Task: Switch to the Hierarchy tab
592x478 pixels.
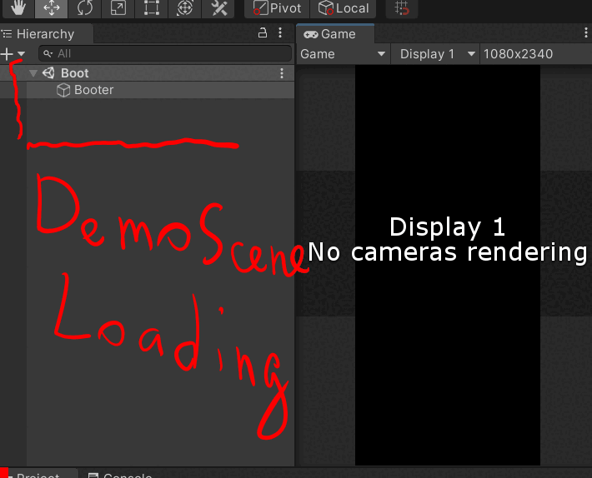Action: click(x=46, y=34)
